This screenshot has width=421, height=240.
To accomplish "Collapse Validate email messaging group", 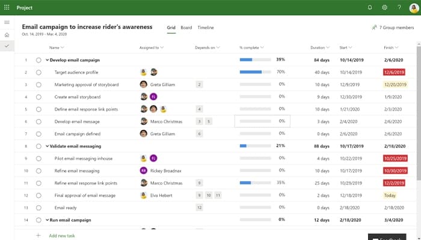I will click(47, 146).
